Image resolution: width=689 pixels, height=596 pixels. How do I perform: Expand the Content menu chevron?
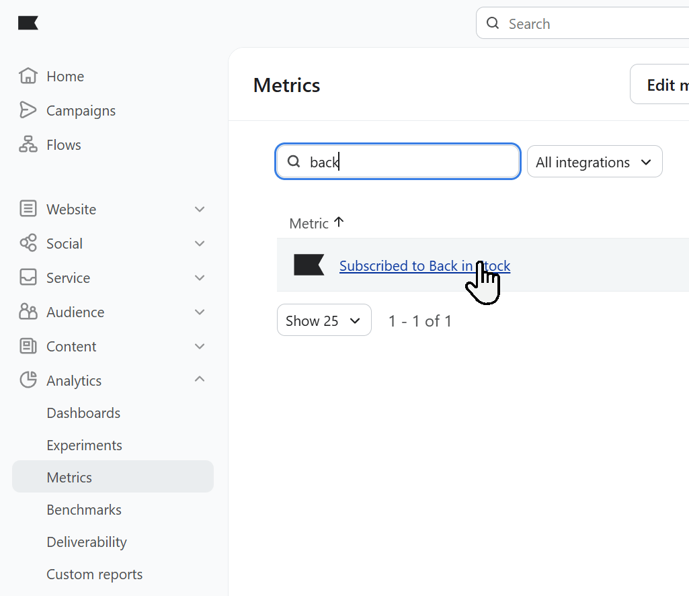(200, 346)
